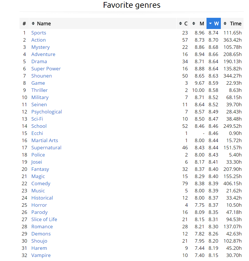Image resolution: width=249 pixels, height=261 pixels.
Task: Open the Slice of Life genre
Action: [44, 219]
